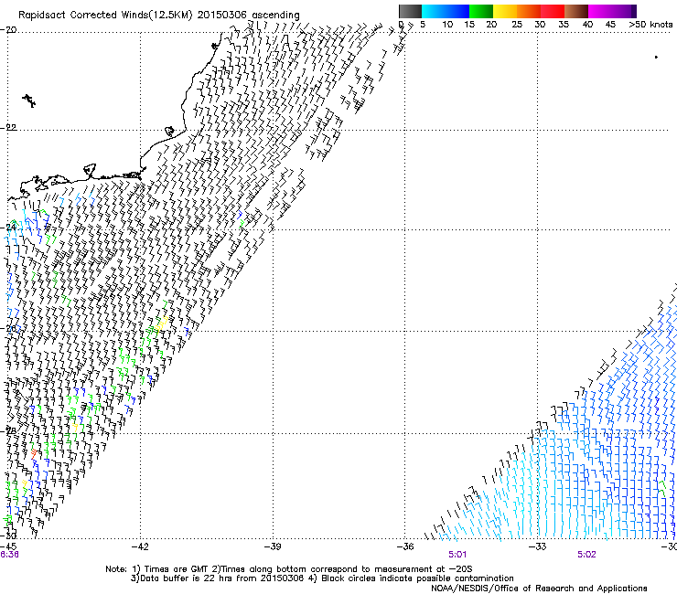Click the '15' label under color bar
677x594 pixels.
(x=469, y=25)
